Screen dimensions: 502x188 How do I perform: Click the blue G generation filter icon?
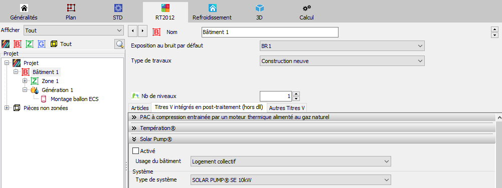pyautogui.click(x=41, y=44)
